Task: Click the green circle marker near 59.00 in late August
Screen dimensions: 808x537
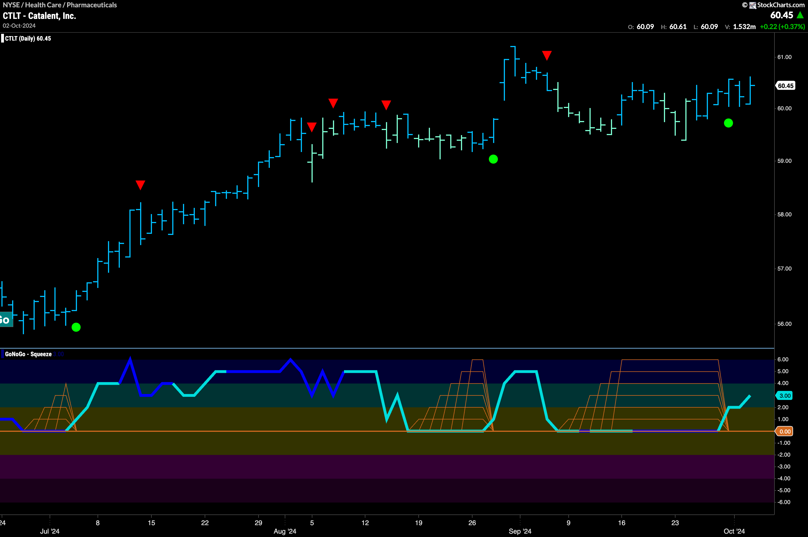Action: coord(493,159)
